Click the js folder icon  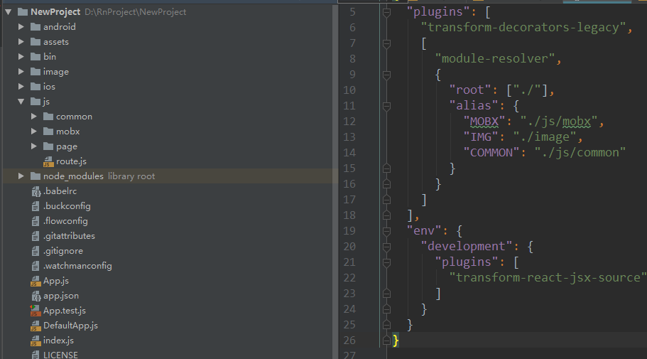tap(36, 101)
